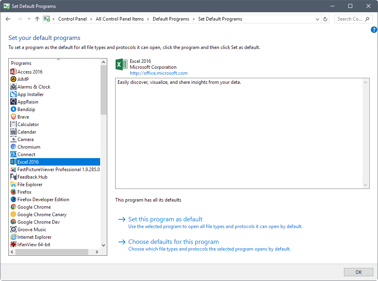Click Set this program as default

click(x=165, y=219)
